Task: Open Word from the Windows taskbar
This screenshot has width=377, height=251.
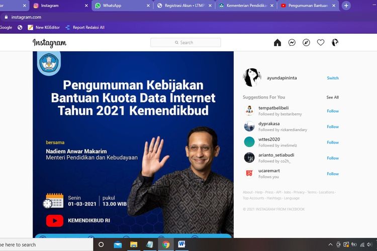Action: [181, 244]
